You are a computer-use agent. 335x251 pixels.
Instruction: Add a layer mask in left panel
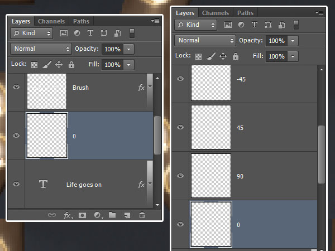point(82,215)
